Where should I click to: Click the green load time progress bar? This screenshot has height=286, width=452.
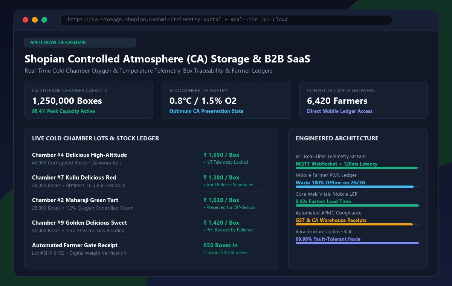pos(357,205)
